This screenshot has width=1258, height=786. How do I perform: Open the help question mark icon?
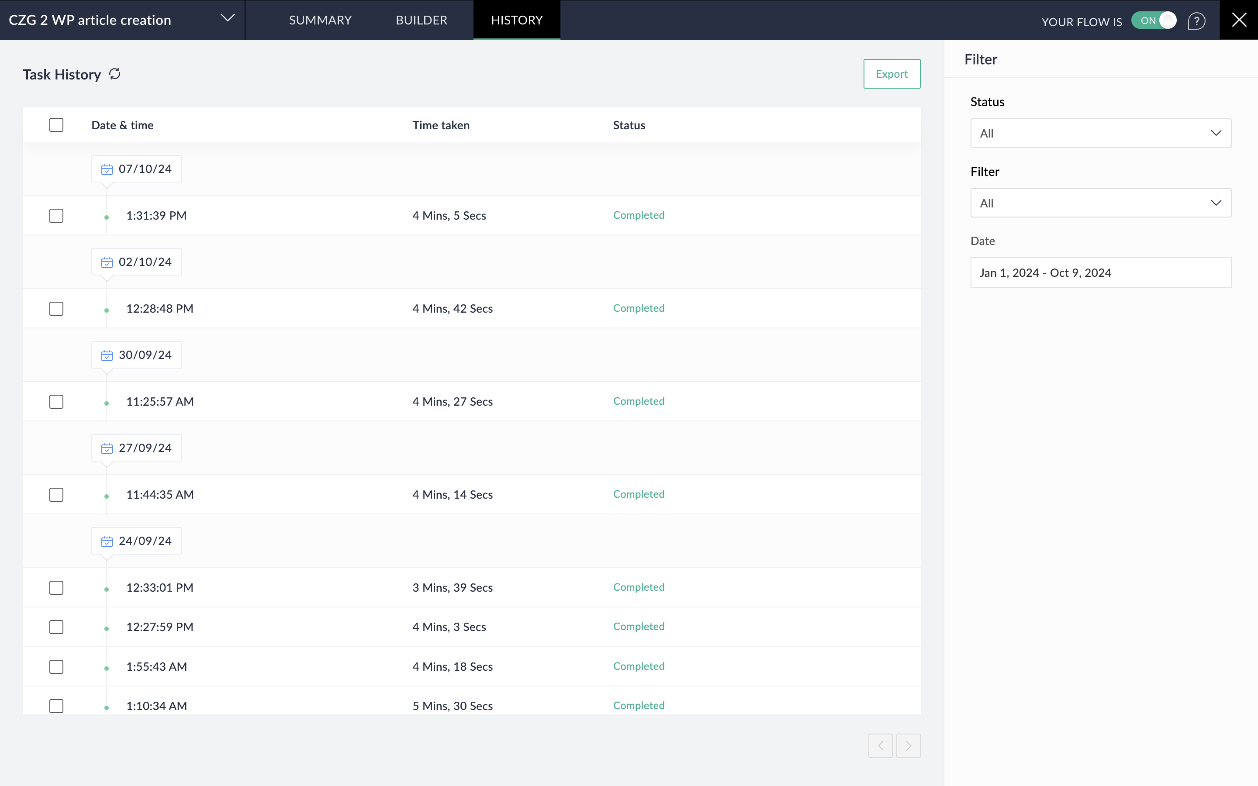1196,21
